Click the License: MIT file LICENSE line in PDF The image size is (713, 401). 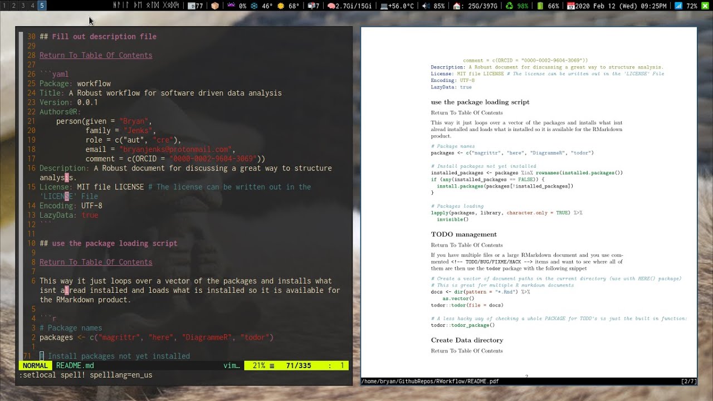pos(548,74)
